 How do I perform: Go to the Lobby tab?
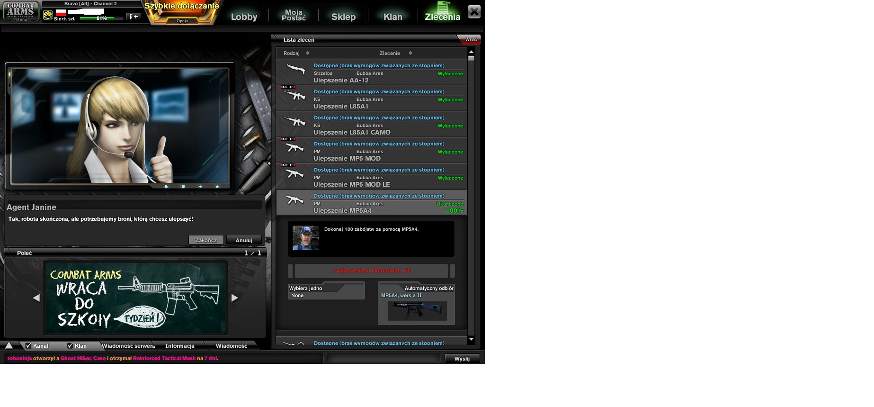point(244,17)
